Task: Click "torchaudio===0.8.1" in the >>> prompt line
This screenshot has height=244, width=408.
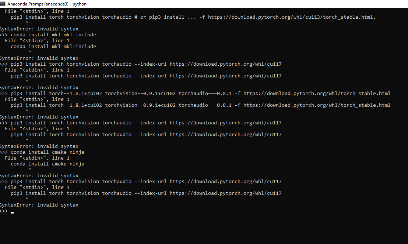Action: click(205, 93)
